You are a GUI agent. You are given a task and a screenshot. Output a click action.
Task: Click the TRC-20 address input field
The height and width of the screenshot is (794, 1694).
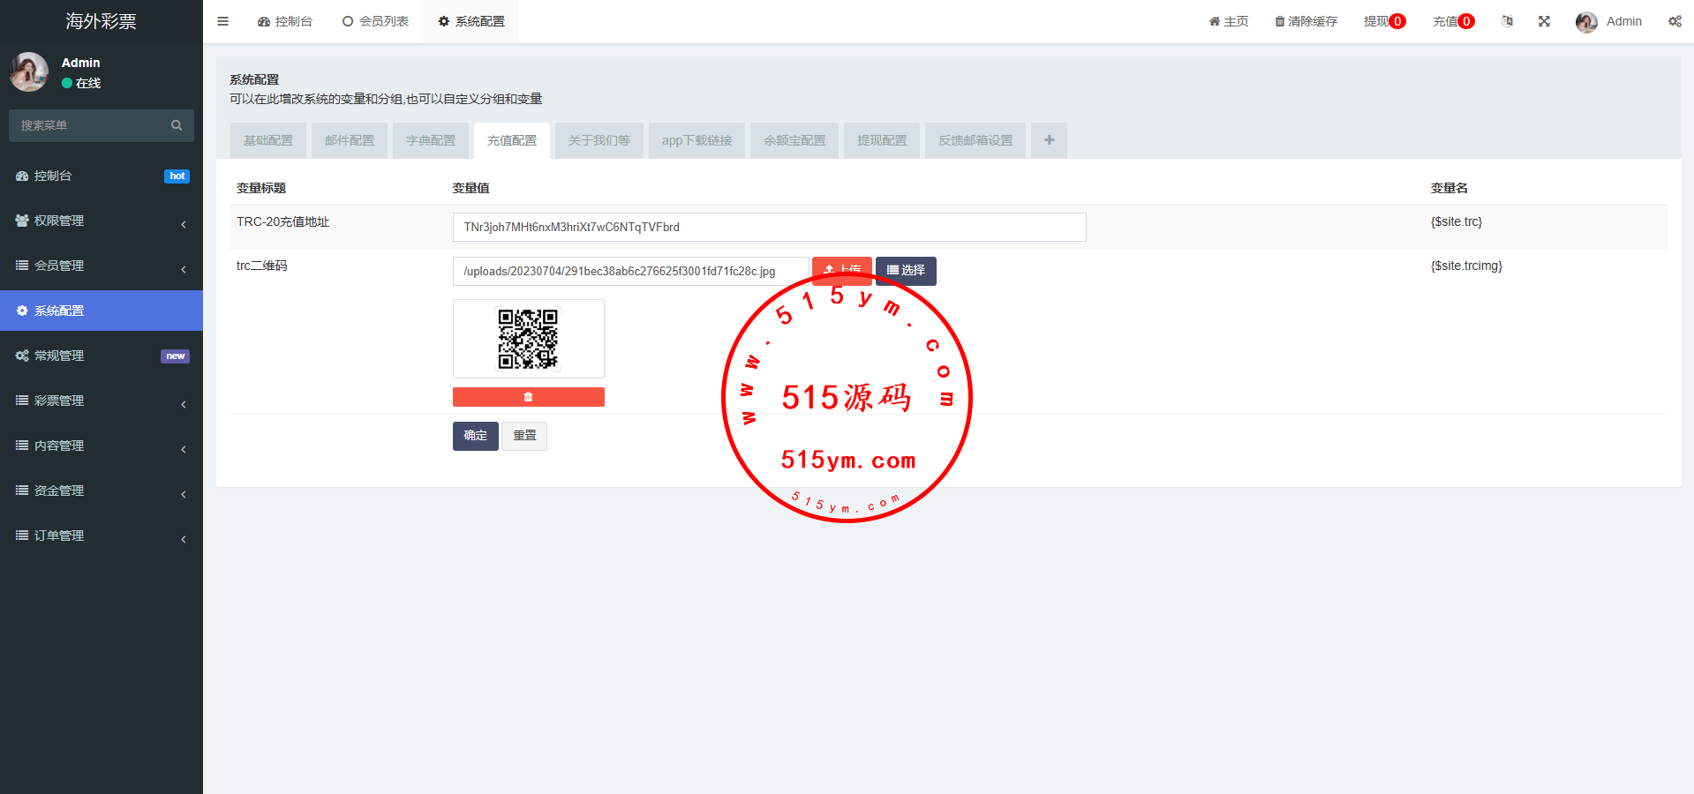tap(768, 227)
